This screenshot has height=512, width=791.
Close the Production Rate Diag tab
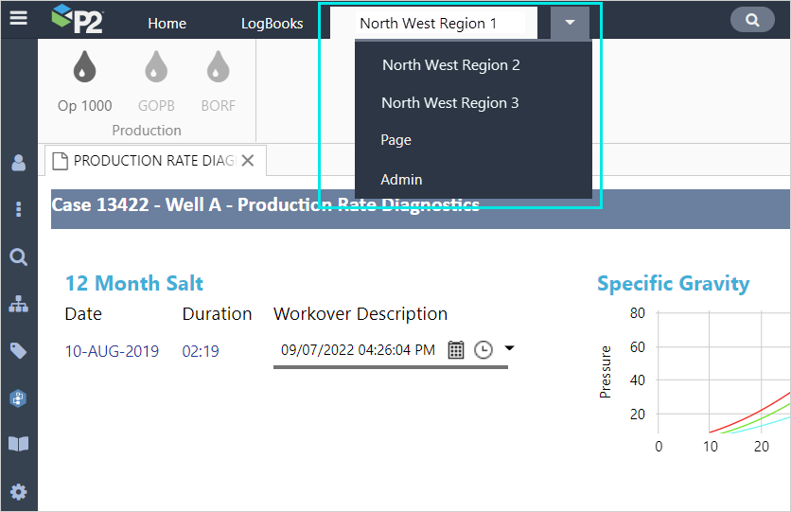[x=248, y=161]
